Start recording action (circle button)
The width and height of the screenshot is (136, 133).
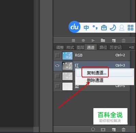83,40
